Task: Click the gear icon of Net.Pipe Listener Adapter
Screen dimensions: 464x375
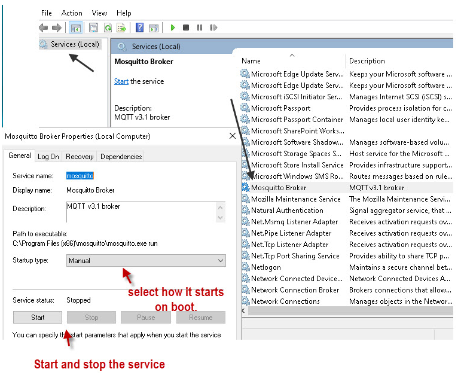Action: tap(246, 233)
